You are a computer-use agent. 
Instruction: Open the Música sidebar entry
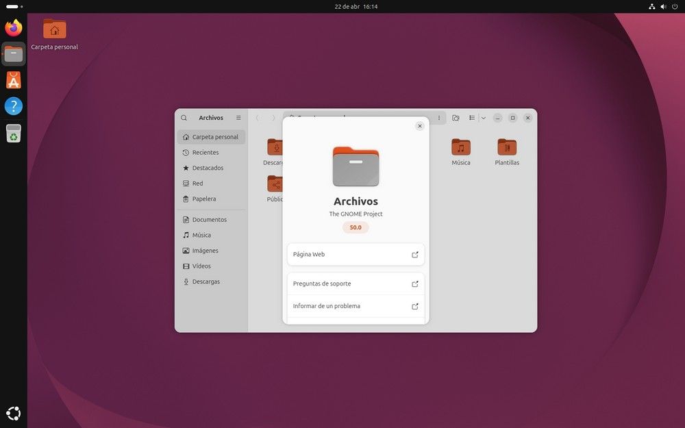point(212,235)
